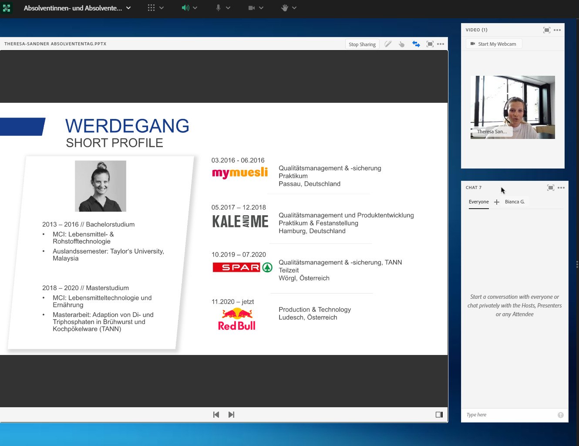Click Start My Webcam button
This screenshot has height=446, width=579.
tap(494, 44)
